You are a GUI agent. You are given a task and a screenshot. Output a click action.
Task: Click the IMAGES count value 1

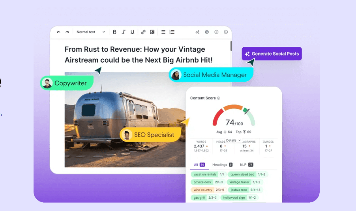coord(266,146)
